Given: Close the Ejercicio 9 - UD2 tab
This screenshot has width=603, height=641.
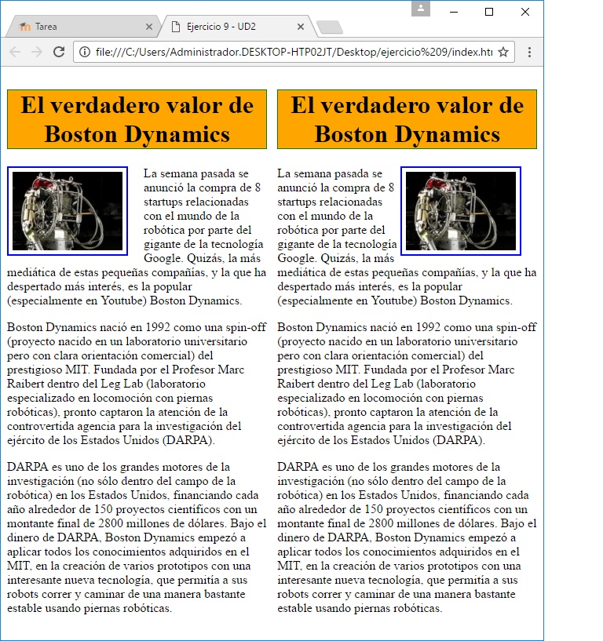Looking at the screenshot, I should tap(300, 27).
